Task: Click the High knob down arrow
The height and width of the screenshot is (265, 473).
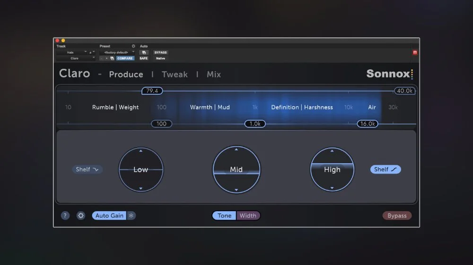Action: (x=332, y=188)
